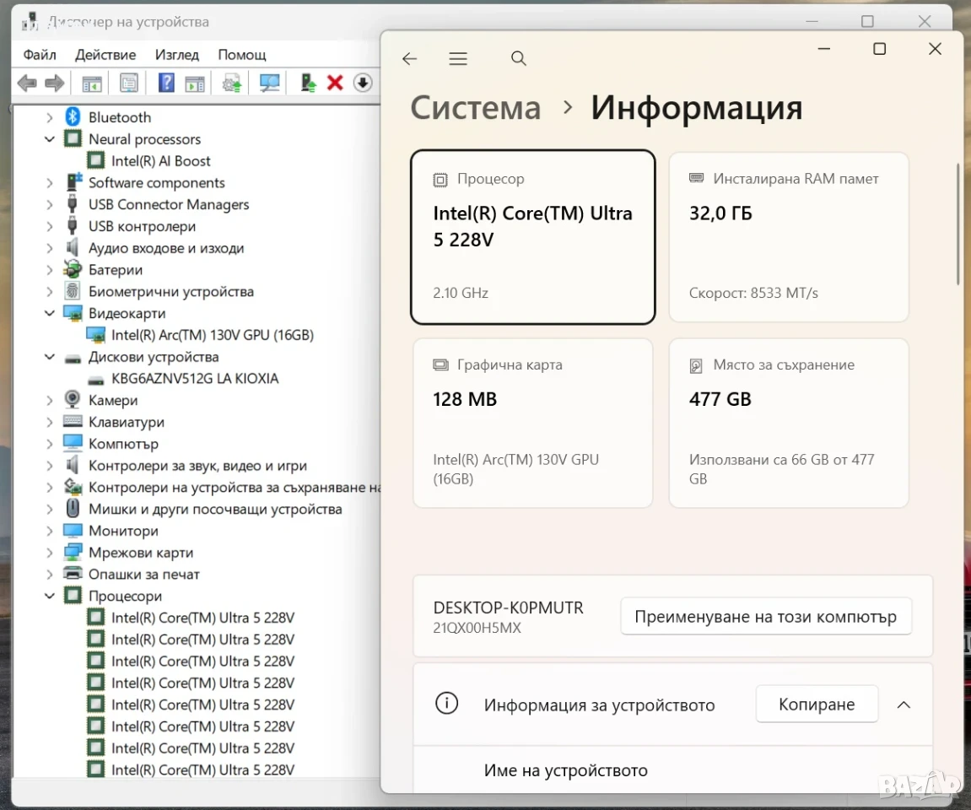Click the Network adapters (Мрежови карти) icon

73,552
